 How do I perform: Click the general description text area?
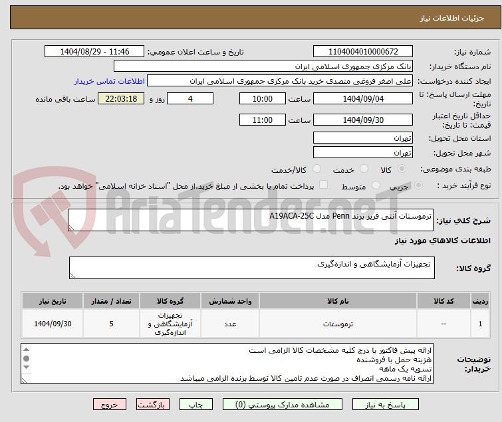251,220
